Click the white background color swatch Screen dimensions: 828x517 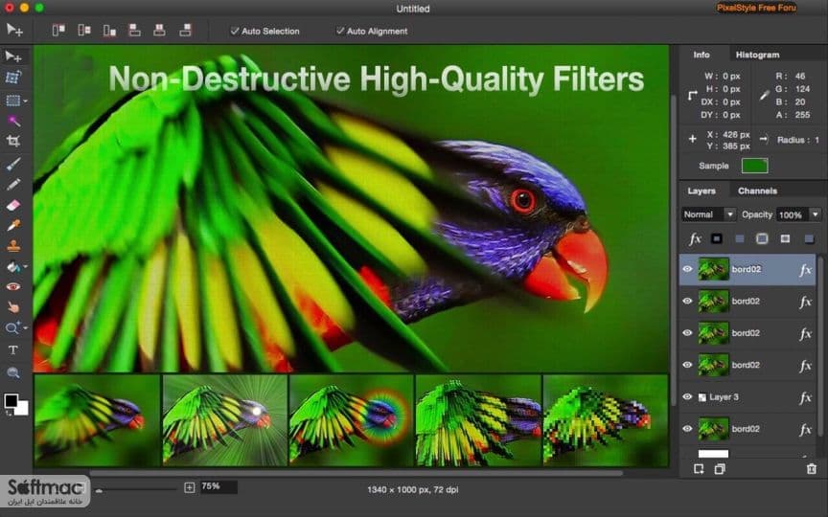tap(22, 409)
